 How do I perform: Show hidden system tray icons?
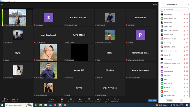click(x=170, y=105)
